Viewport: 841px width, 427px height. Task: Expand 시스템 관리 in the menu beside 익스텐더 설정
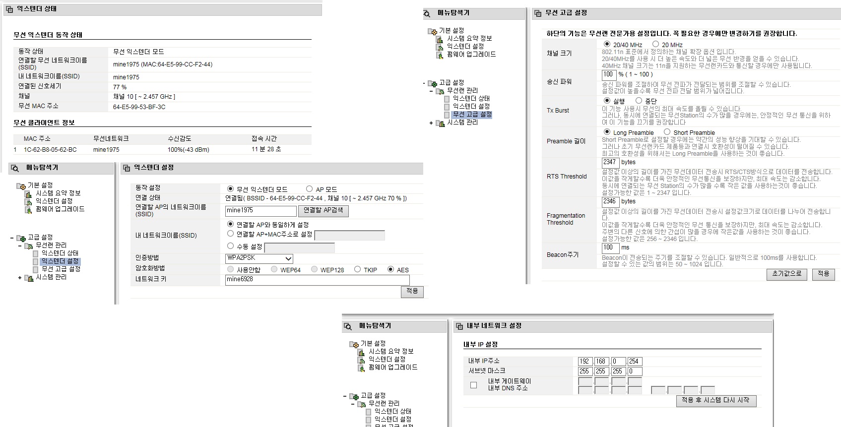tap(20, 278)
